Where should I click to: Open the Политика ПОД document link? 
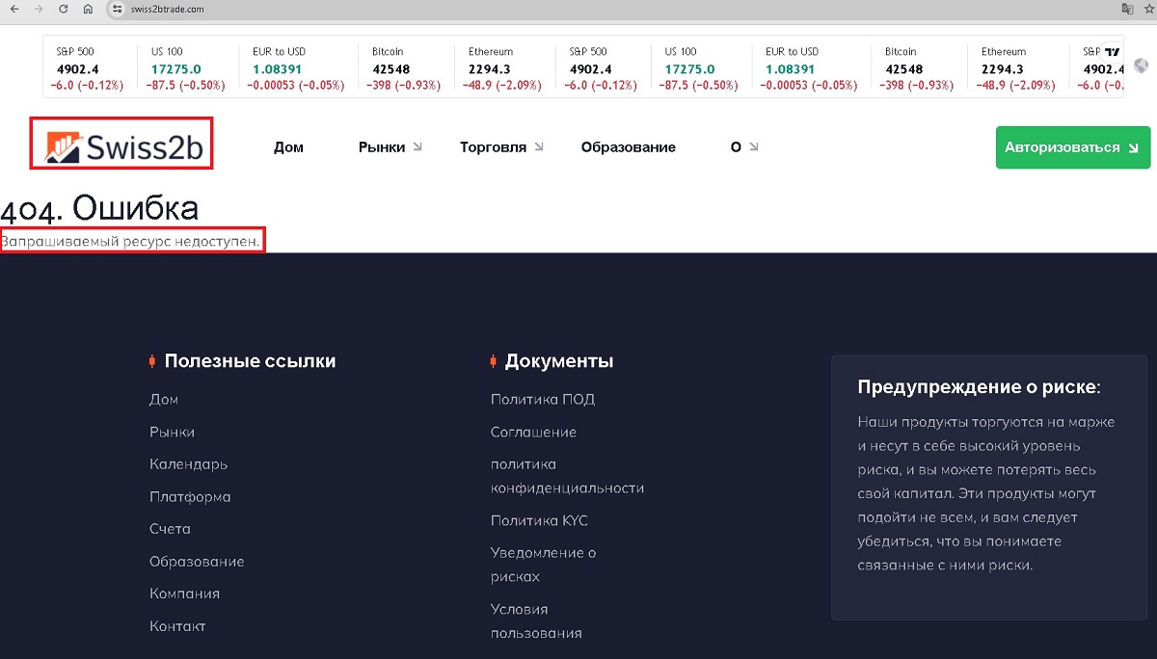pyautogui.click(x=542, y=399)
